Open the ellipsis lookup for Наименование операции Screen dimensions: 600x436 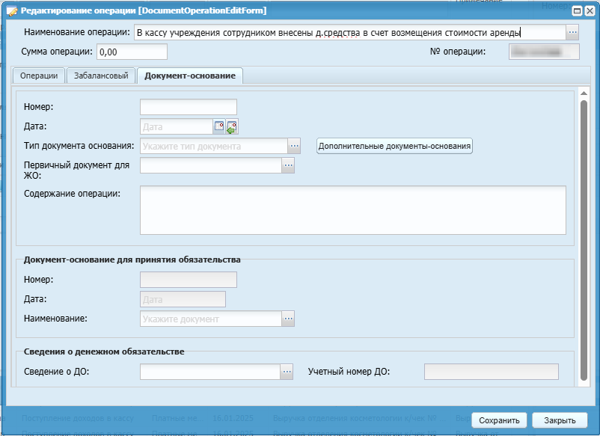coord(573,32)
